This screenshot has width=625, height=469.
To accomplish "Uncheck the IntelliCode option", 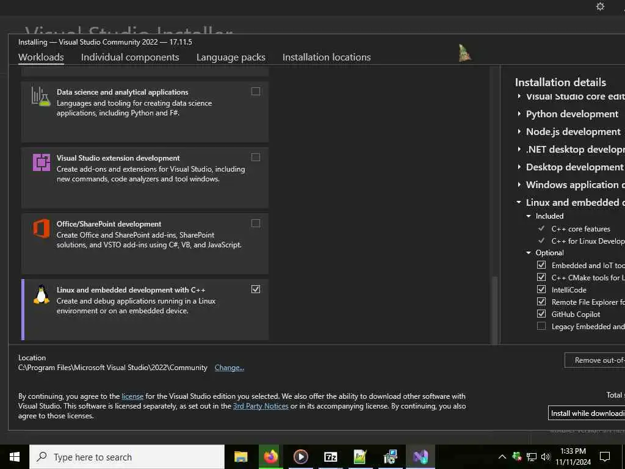I will (x=541, y=289).
